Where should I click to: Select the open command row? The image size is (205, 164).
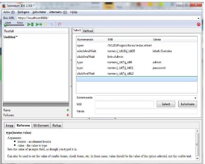137,45
